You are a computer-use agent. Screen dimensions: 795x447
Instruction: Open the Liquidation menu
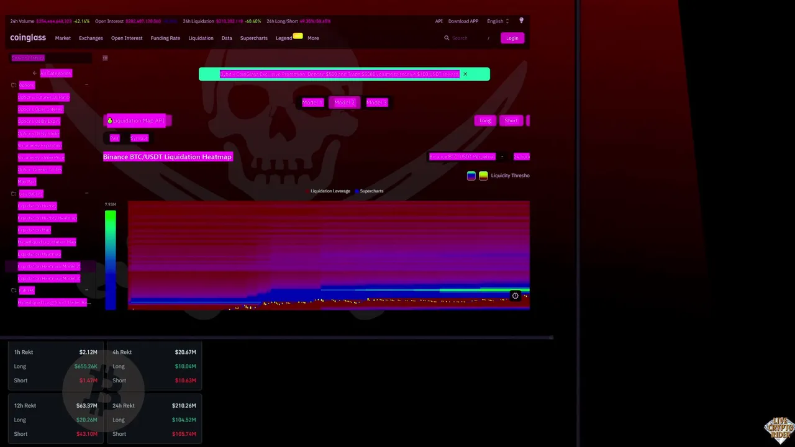pos(201,38)
